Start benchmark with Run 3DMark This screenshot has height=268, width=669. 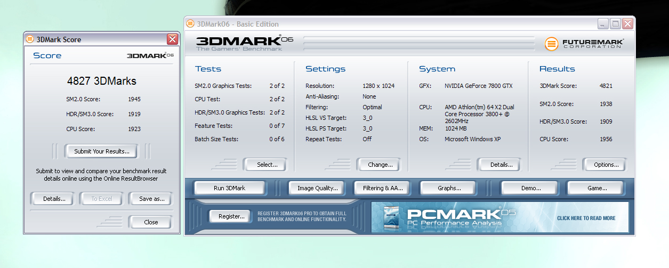230,188
